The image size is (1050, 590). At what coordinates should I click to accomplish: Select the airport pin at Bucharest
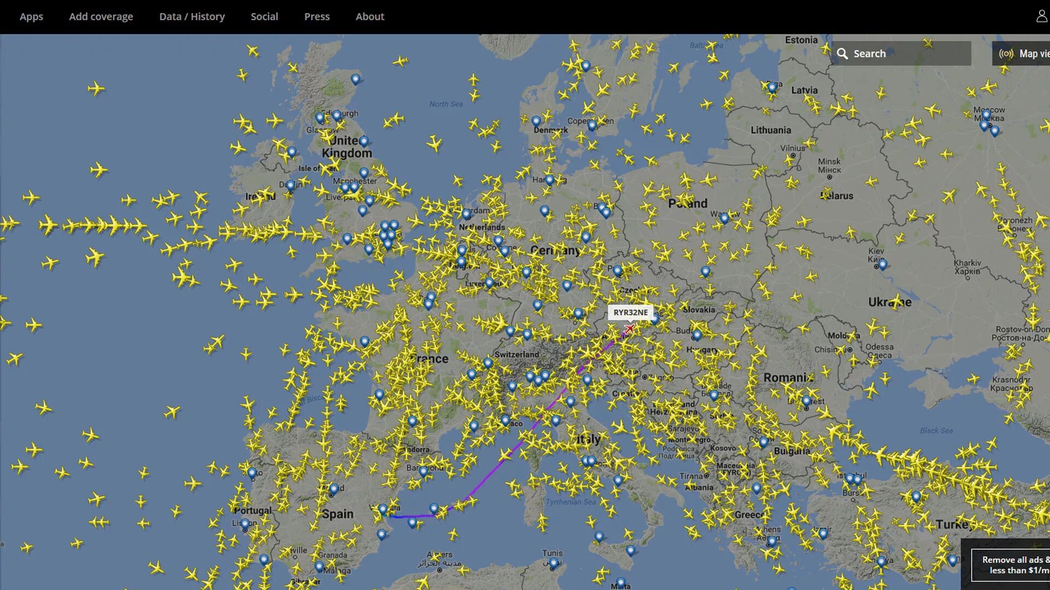click(806, 401)
